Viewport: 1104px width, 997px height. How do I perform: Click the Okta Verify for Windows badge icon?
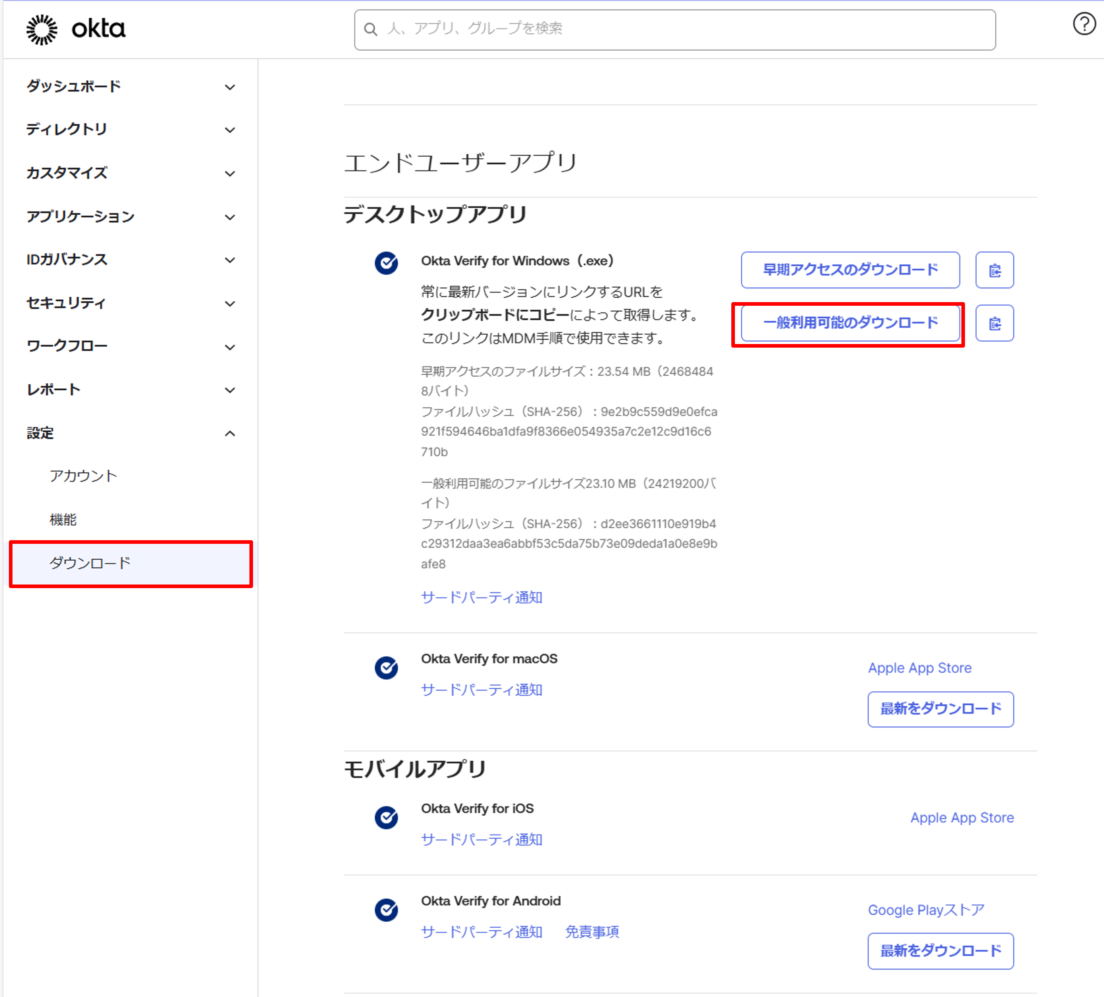coord(386,263)
